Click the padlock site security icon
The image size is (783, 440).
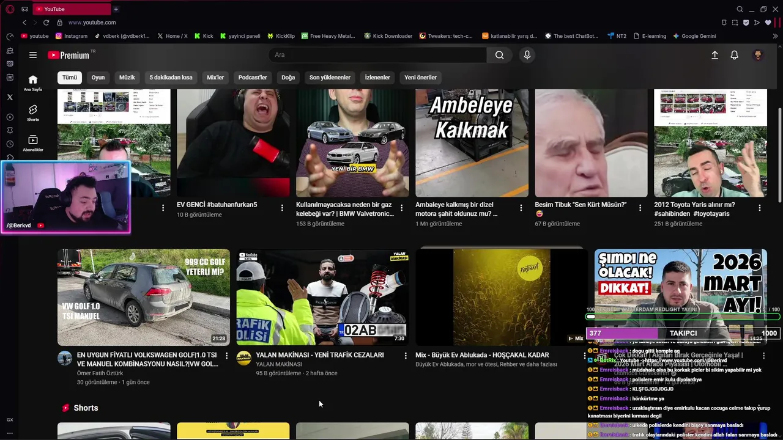tap(59, 23)
